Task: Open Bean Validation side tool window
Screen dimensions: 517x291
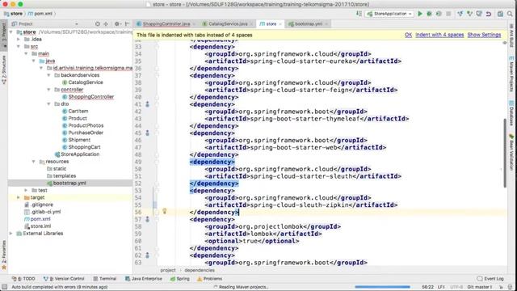Action: [x=511, y=152]
